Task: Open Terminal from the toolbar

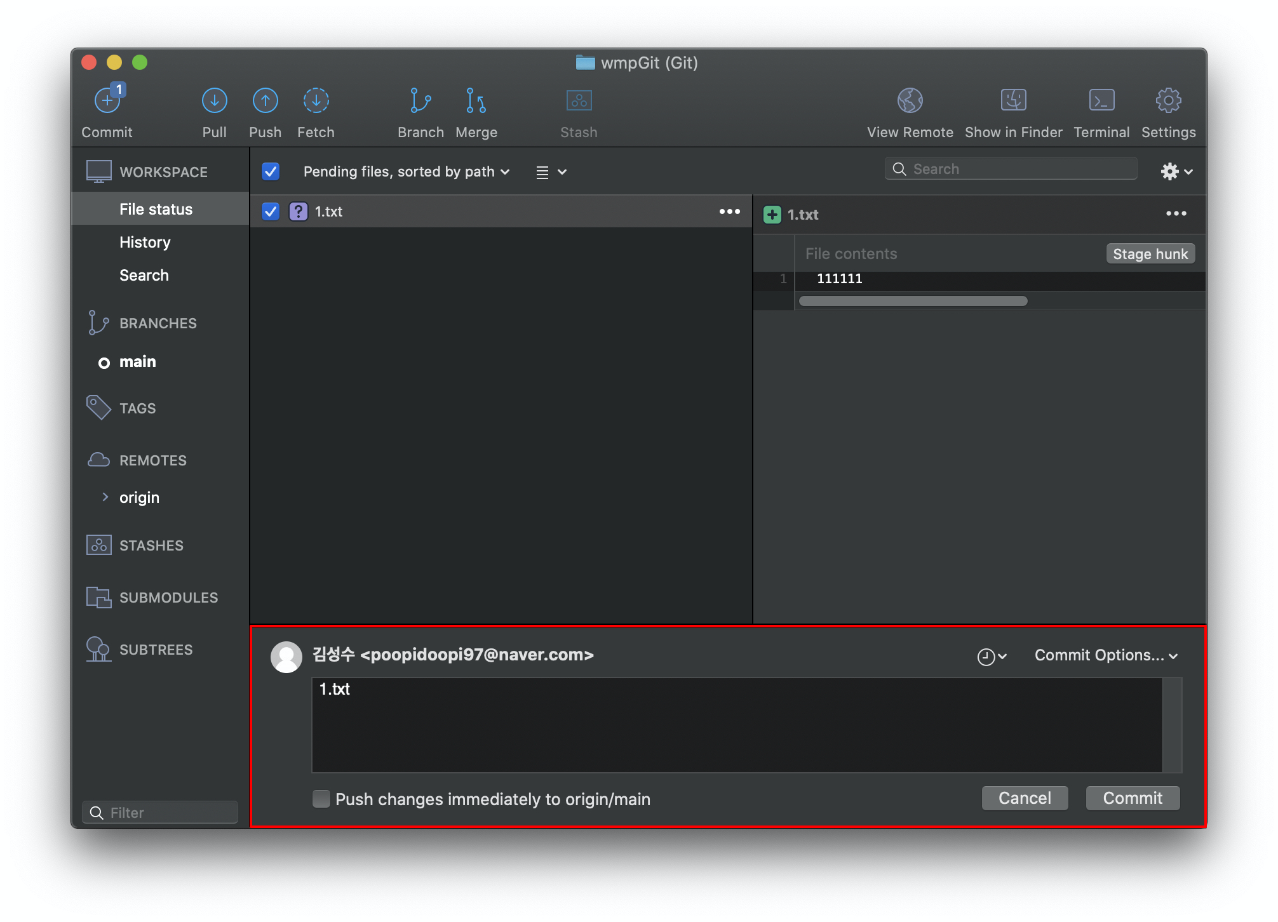Action: 1101,101
